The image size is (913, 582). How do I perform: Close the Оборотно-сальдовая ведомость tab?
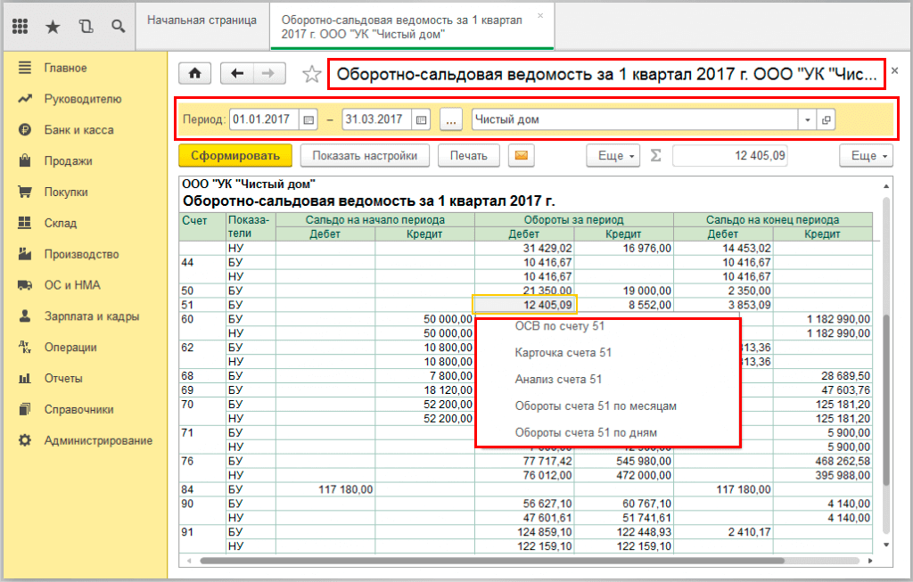click(x=540, y=16)
